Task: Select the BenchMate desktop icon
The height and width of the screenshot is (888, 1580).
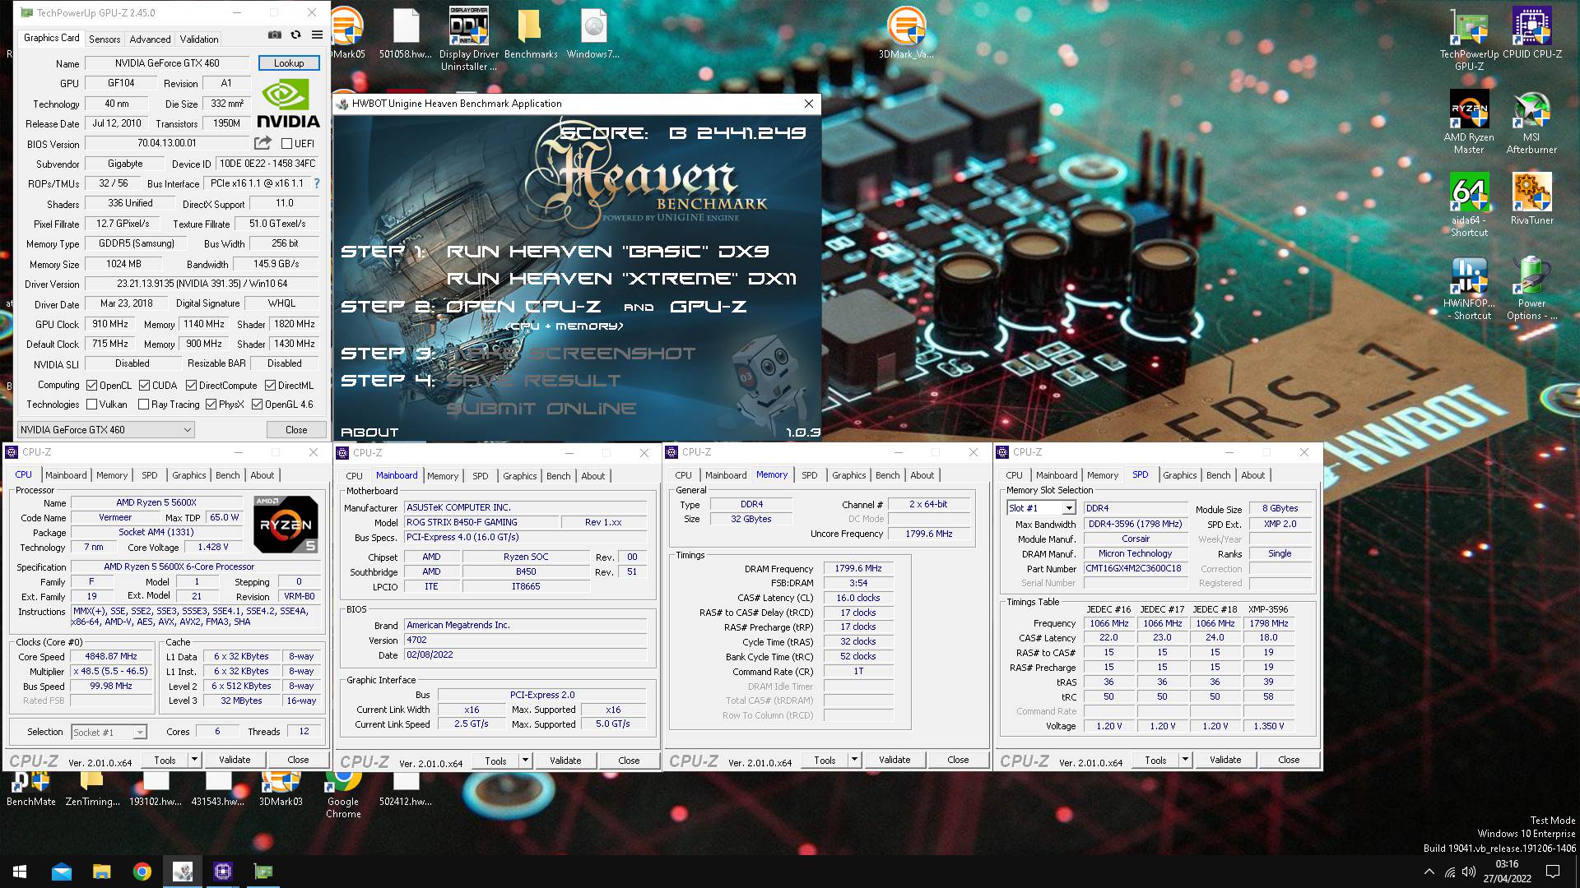Action: (31, 789)
